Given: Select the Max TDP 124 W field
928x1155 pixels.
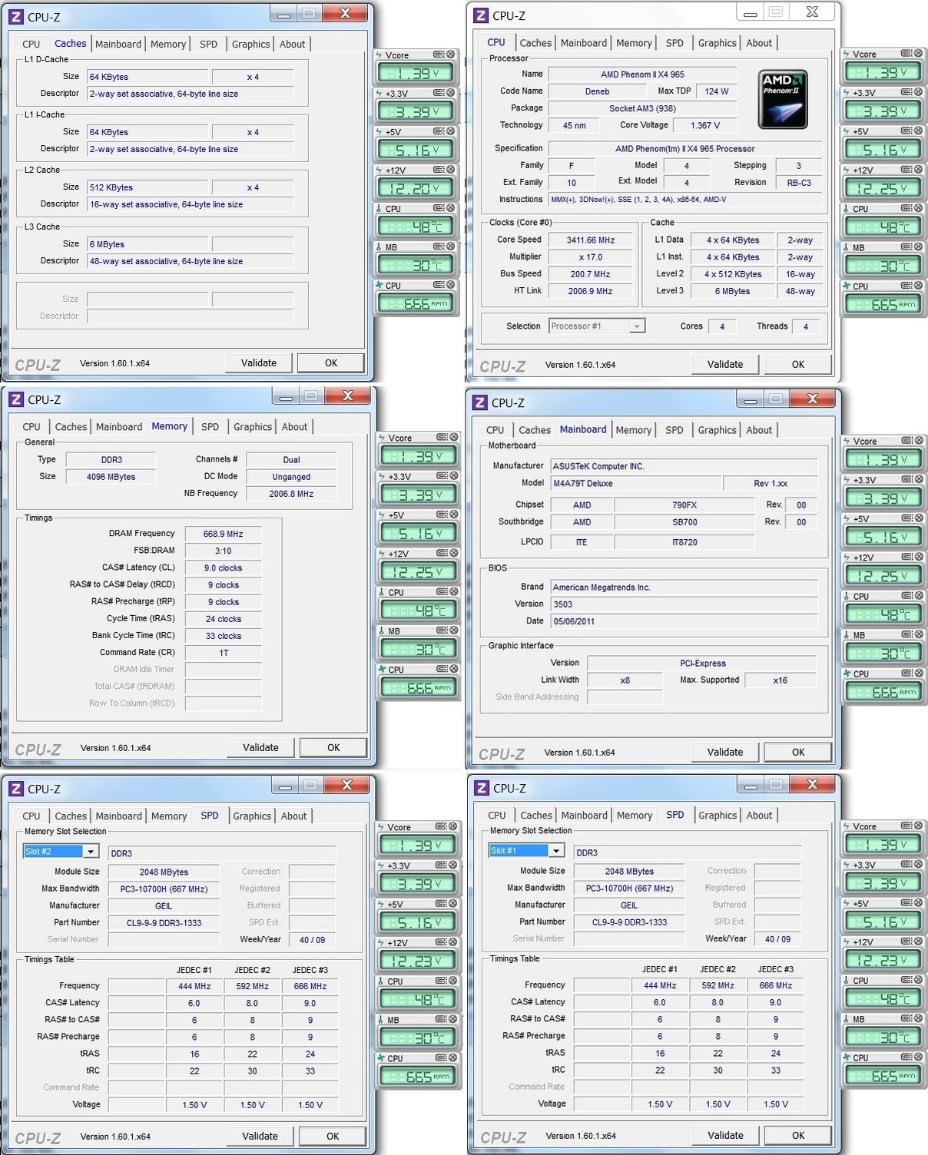Looking at the screenshot, I should click(x=716, y=91).
